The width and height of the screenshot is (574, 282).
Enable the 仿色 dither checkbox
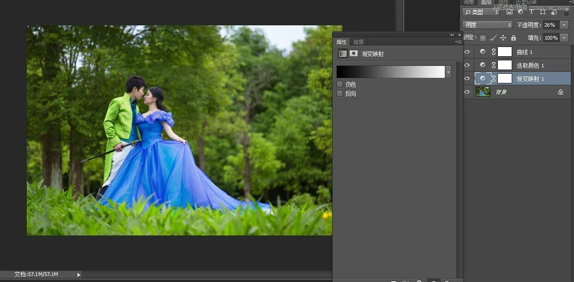pyautogui.click(x=340, y=84)
